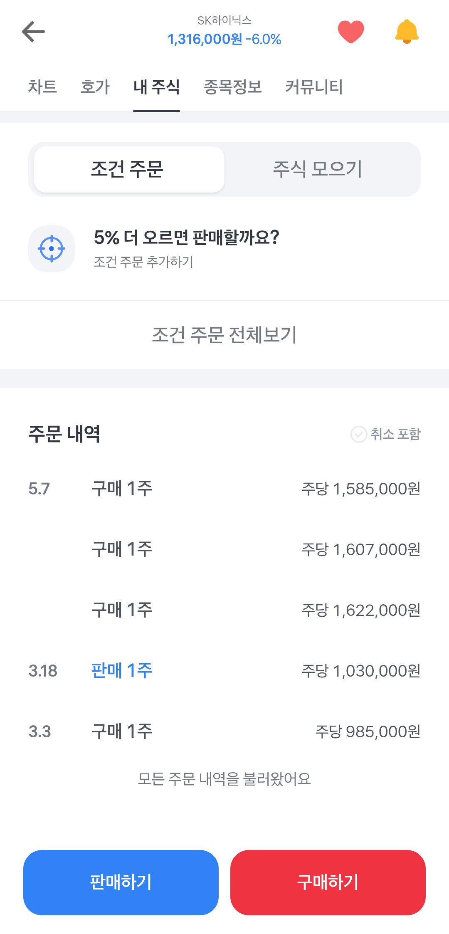Tap the back arrow icon

33,32
